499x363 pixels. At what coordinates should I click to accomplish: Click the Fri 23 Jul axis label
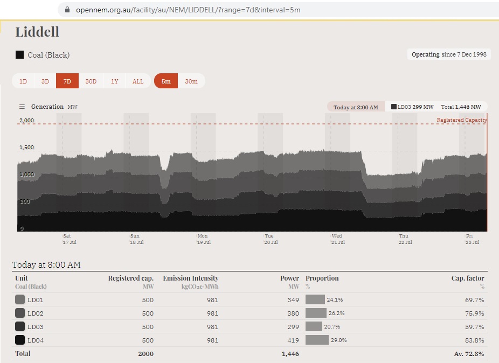click(x=472, y=239)
